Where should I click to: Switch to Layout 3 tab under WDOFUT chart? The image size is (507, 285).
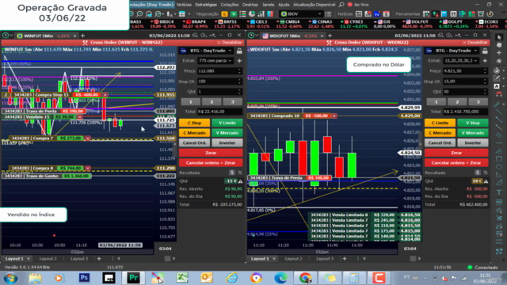click(x=325, y=259)
